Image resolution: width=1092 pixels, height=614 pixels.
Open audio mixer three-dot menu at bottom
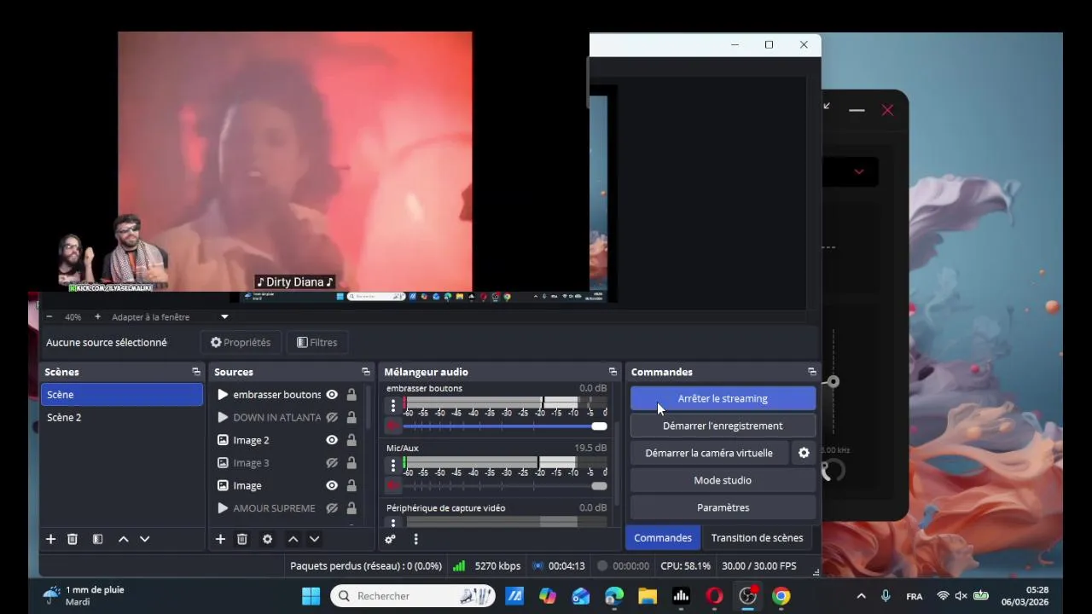[x=415, y=539]
